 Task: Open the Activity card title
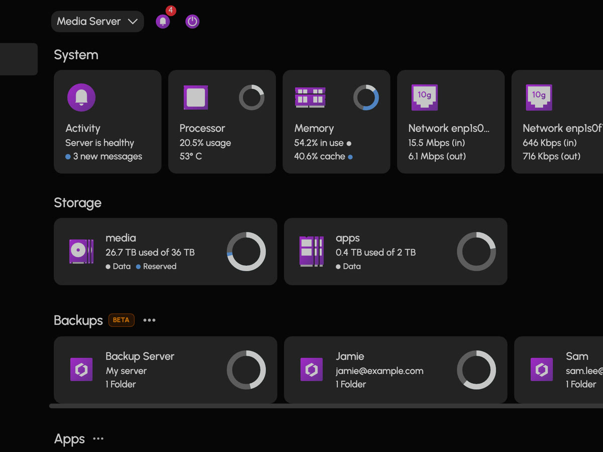(83, 128)
